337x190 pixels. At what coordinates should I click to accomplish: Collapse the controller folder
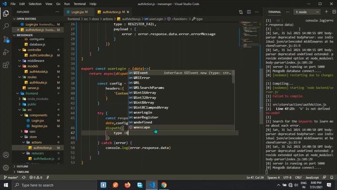[19, 50]
